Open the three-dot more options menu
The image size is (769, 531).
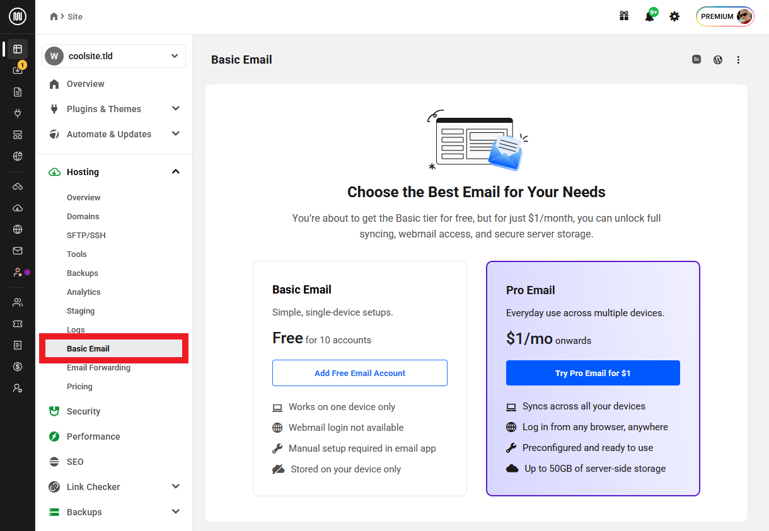pos(738,60)
